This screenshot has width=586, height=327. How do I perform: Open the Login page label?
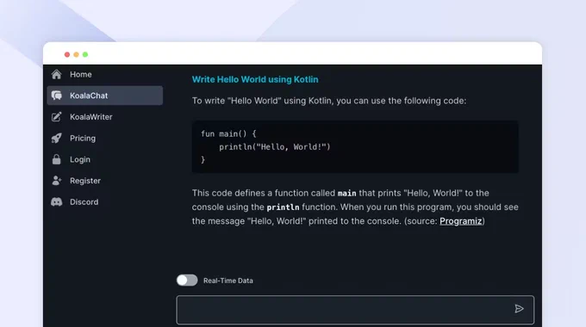click(x=80, y=159)
